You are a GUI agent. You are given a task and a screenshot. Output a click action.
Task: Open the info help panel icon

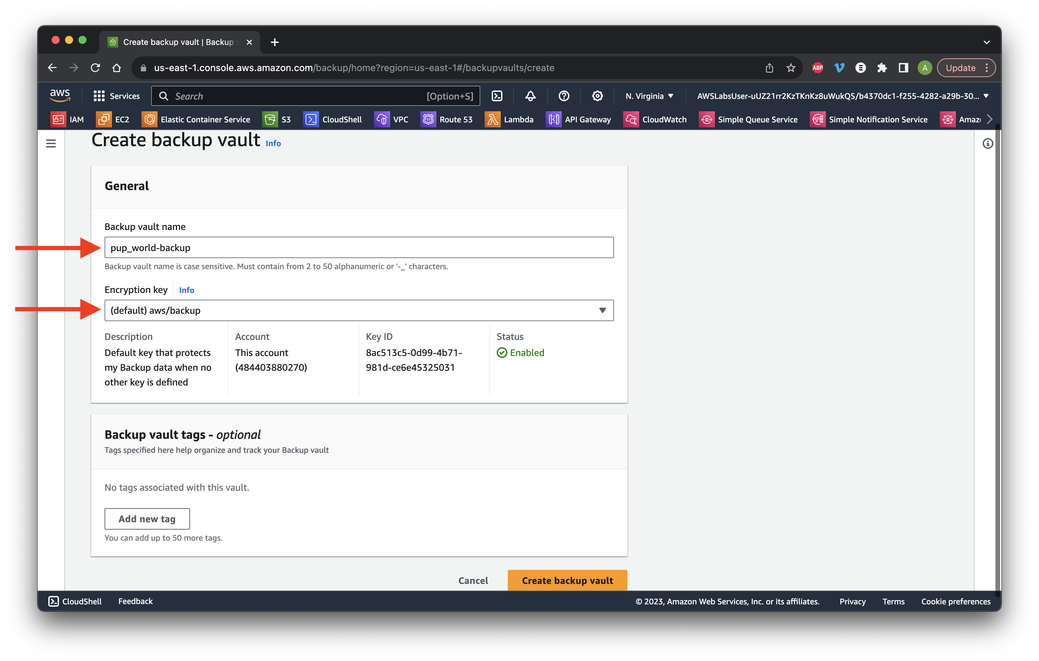(x=988, y=143)
